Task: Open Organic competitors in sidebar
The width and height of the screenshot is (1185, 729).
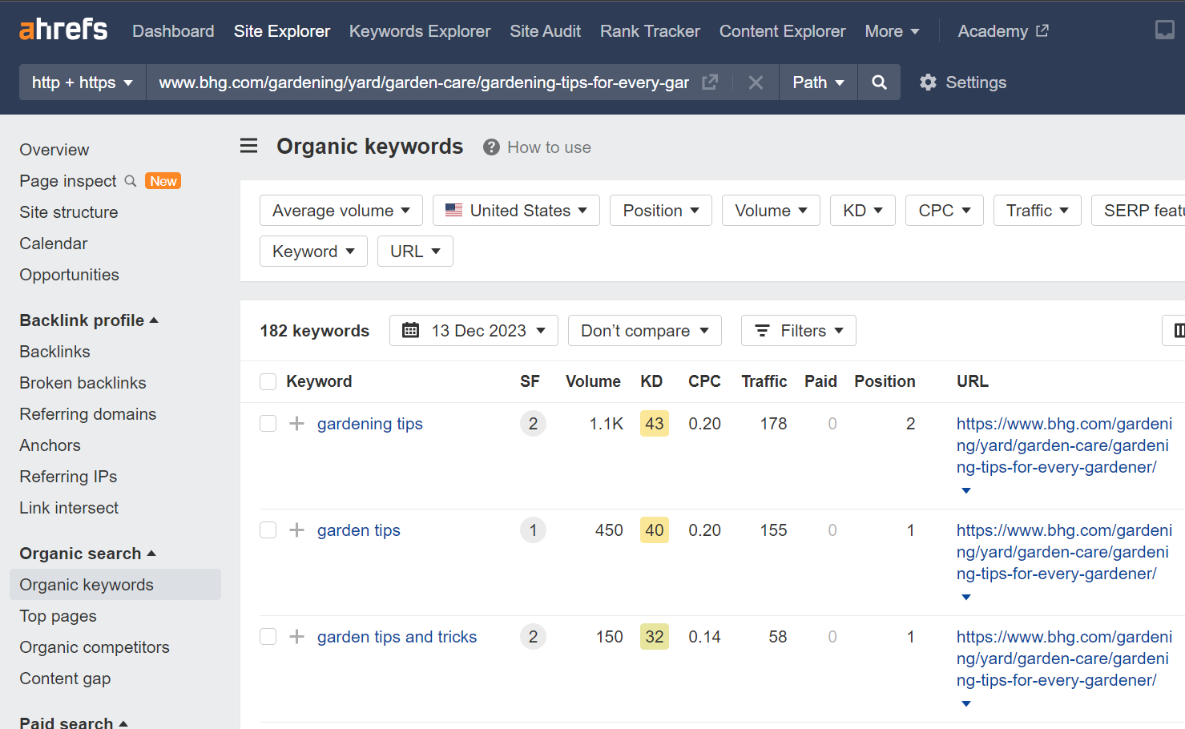Action: tap(95, 647)
